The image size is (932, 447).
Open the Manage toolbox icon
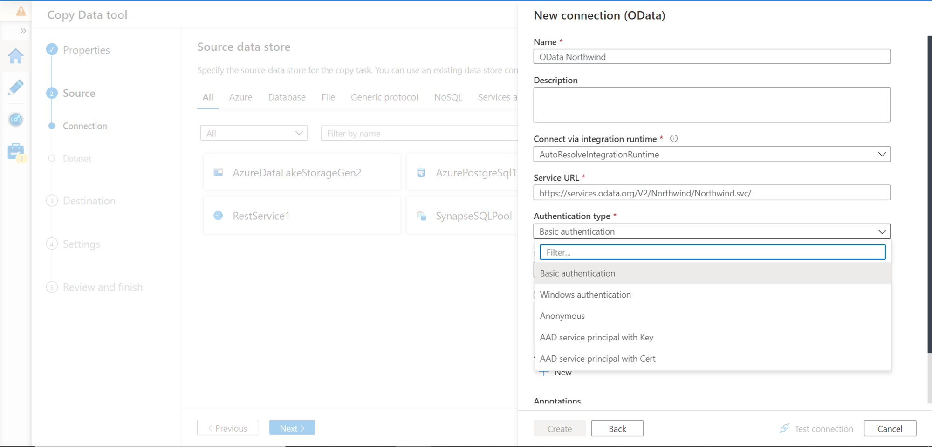16,151
